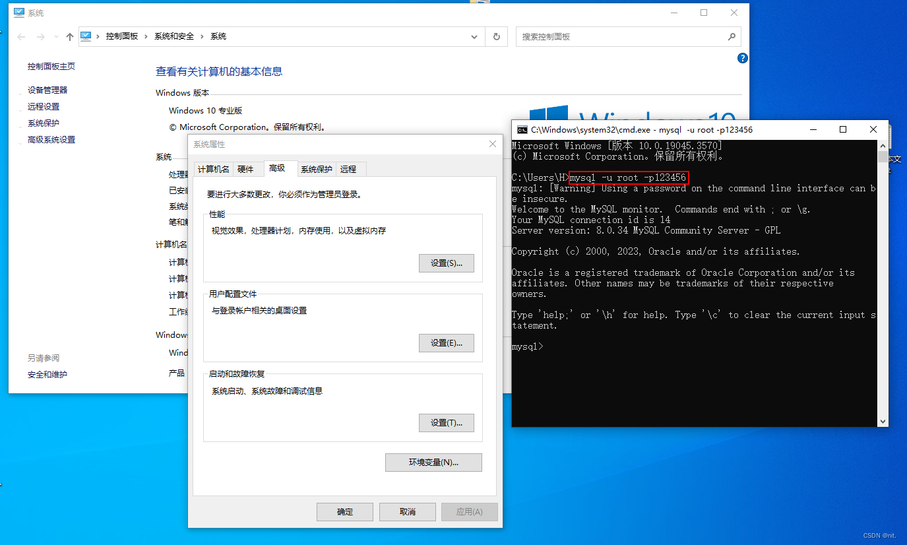Click 确定 button in dialog

pos(345,512)
